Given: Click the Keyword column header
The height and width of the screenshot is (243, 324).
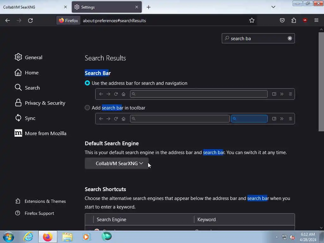Looking at the screenshot, I should click(245, 220).
